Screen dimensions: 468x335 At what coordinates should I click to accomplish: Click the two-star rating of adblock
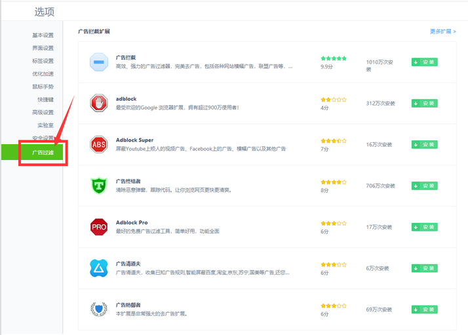pyautogui.click(x=334, y=100)
